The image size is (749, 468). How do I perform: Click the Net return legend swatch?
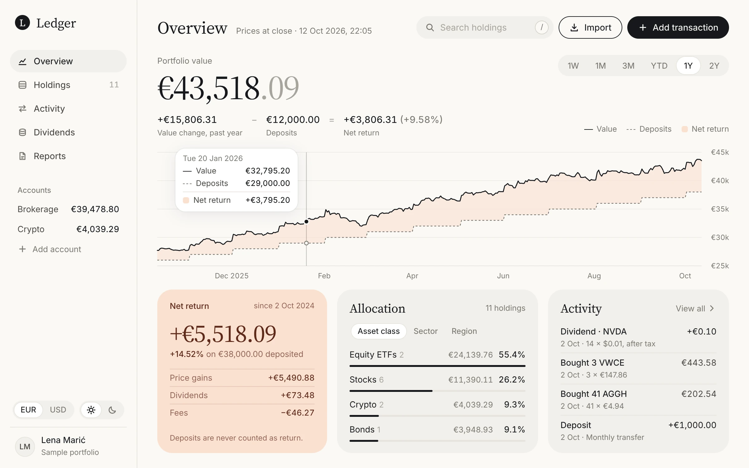(x=685, y=129)
